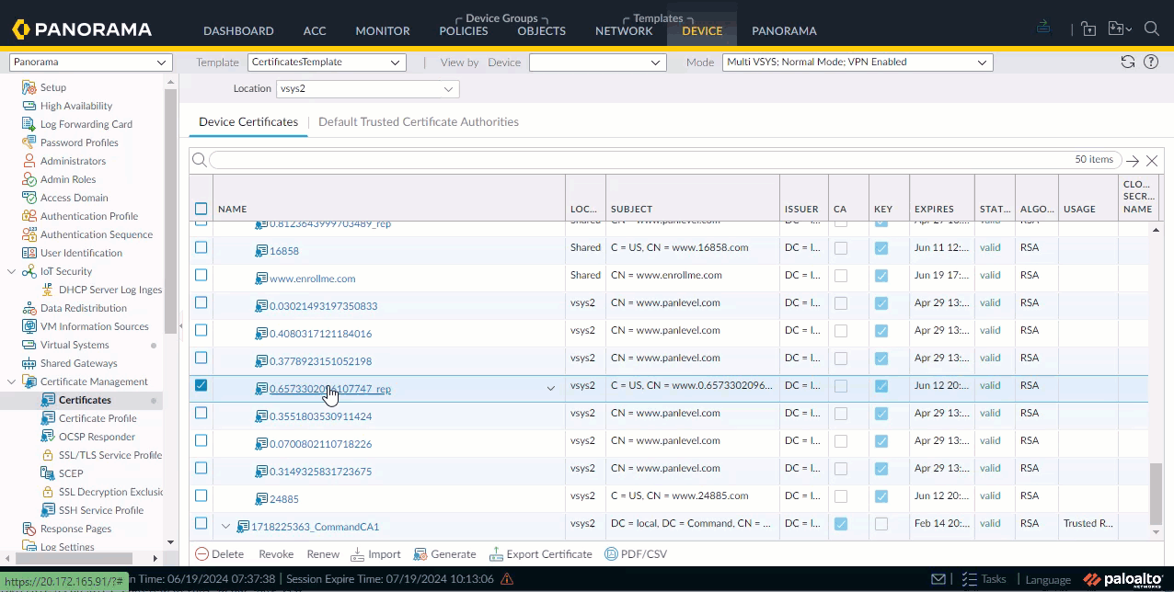Click the Import icon in bottom toolbar
This screenshot has width=1174, height=592.
click(358, 554)
